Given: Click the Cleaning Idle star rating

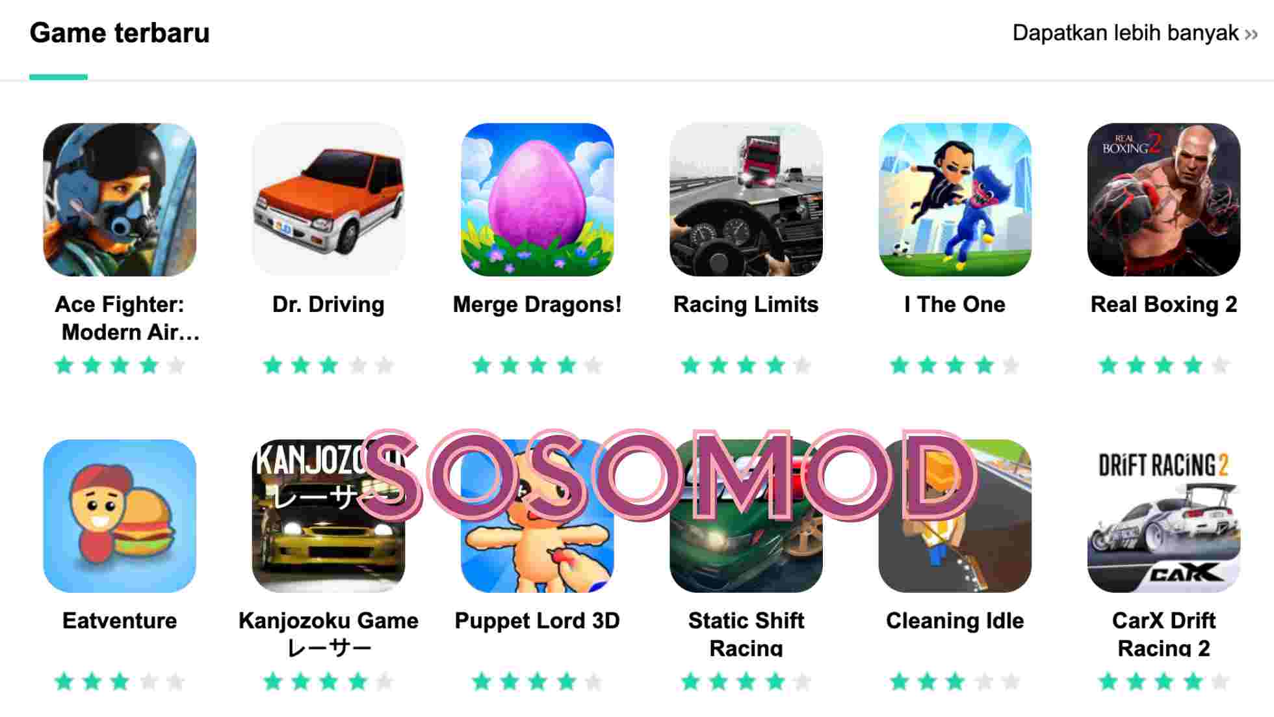Looking at the screenshot, I should [955, 682].
